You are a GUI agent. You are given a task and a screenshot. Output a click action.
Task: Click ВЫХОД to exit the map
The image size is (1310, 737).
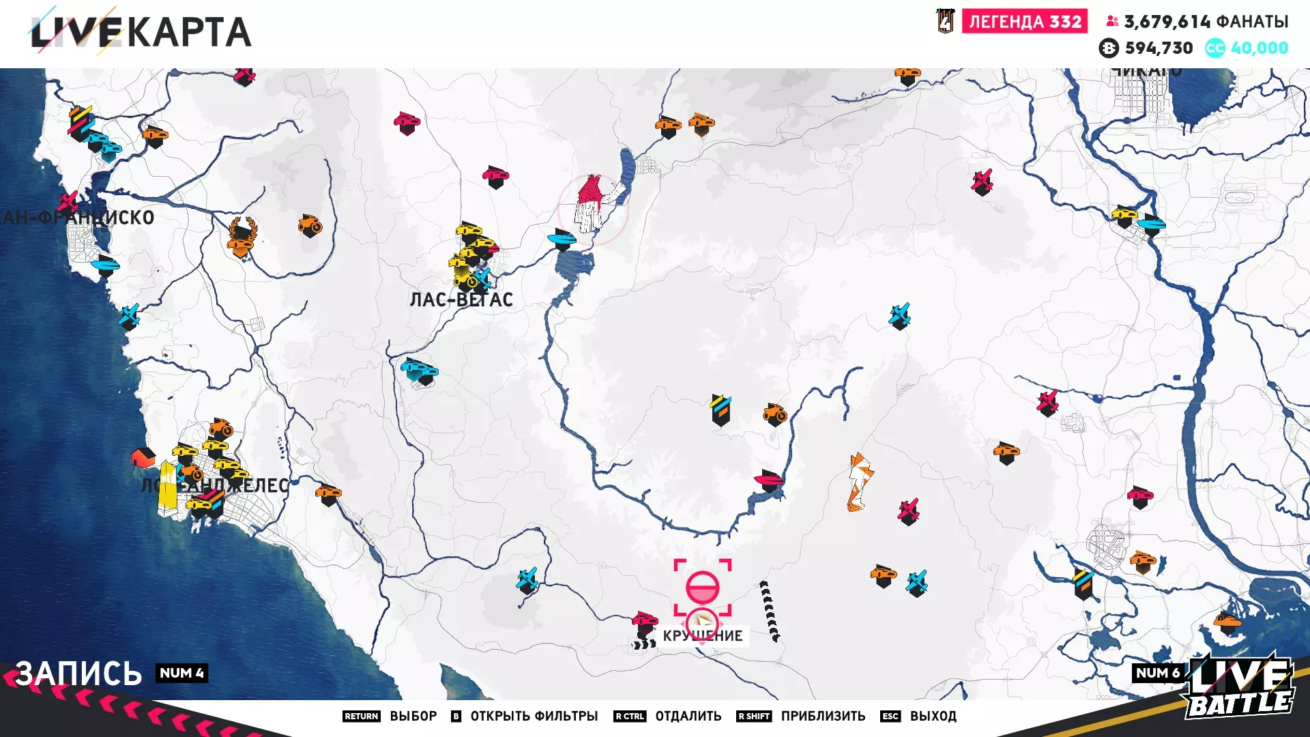(x=933, y=716)
